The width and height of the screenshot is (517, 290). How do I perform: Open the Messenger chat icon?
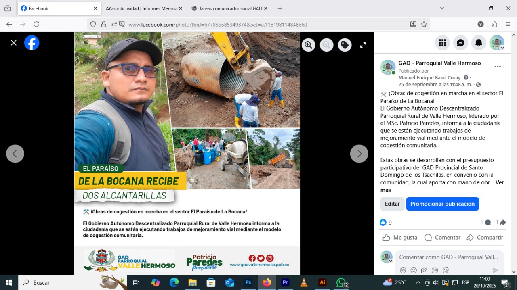coord(460,43)
